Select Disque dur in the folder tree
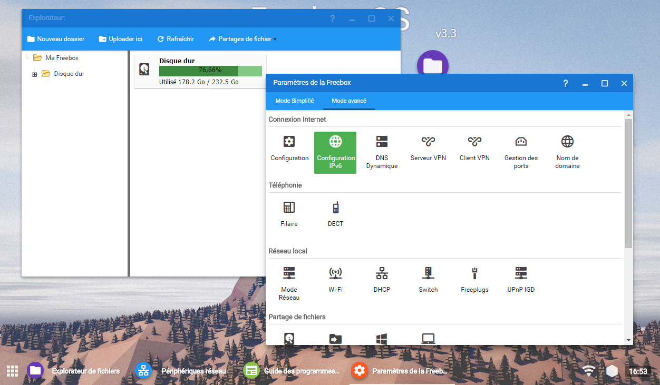660x385 pixels. click(x=69, y=74)
